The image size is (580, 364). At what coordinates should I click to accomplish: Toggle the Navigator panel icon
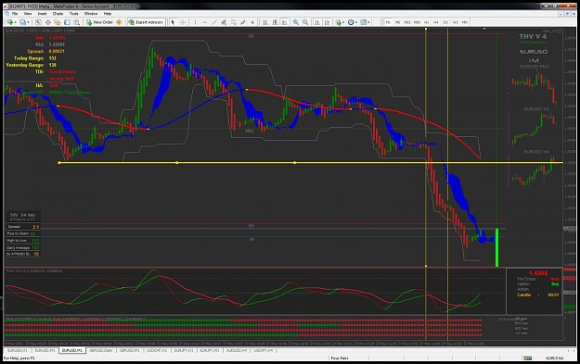pos(58,22)
